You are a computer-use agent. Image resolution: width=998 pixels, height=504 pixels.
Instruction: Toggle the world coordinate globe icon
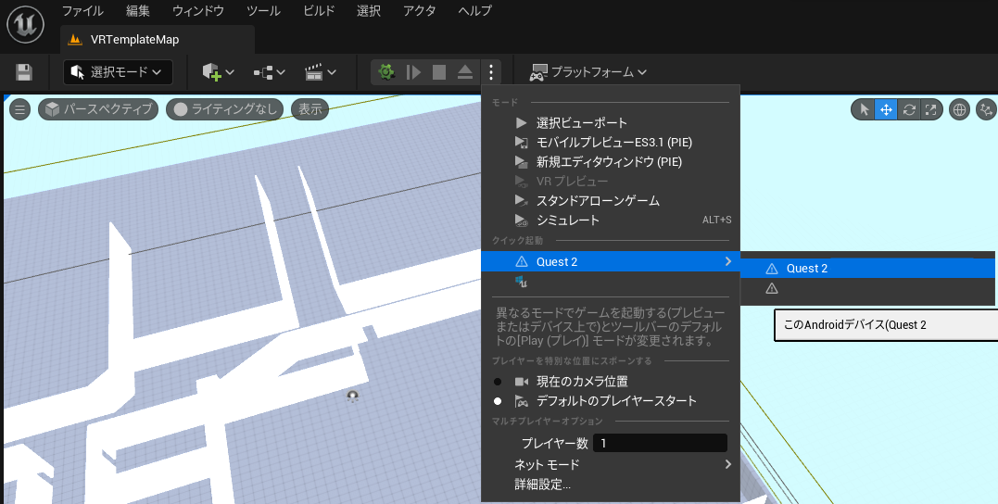click(959, 109)
